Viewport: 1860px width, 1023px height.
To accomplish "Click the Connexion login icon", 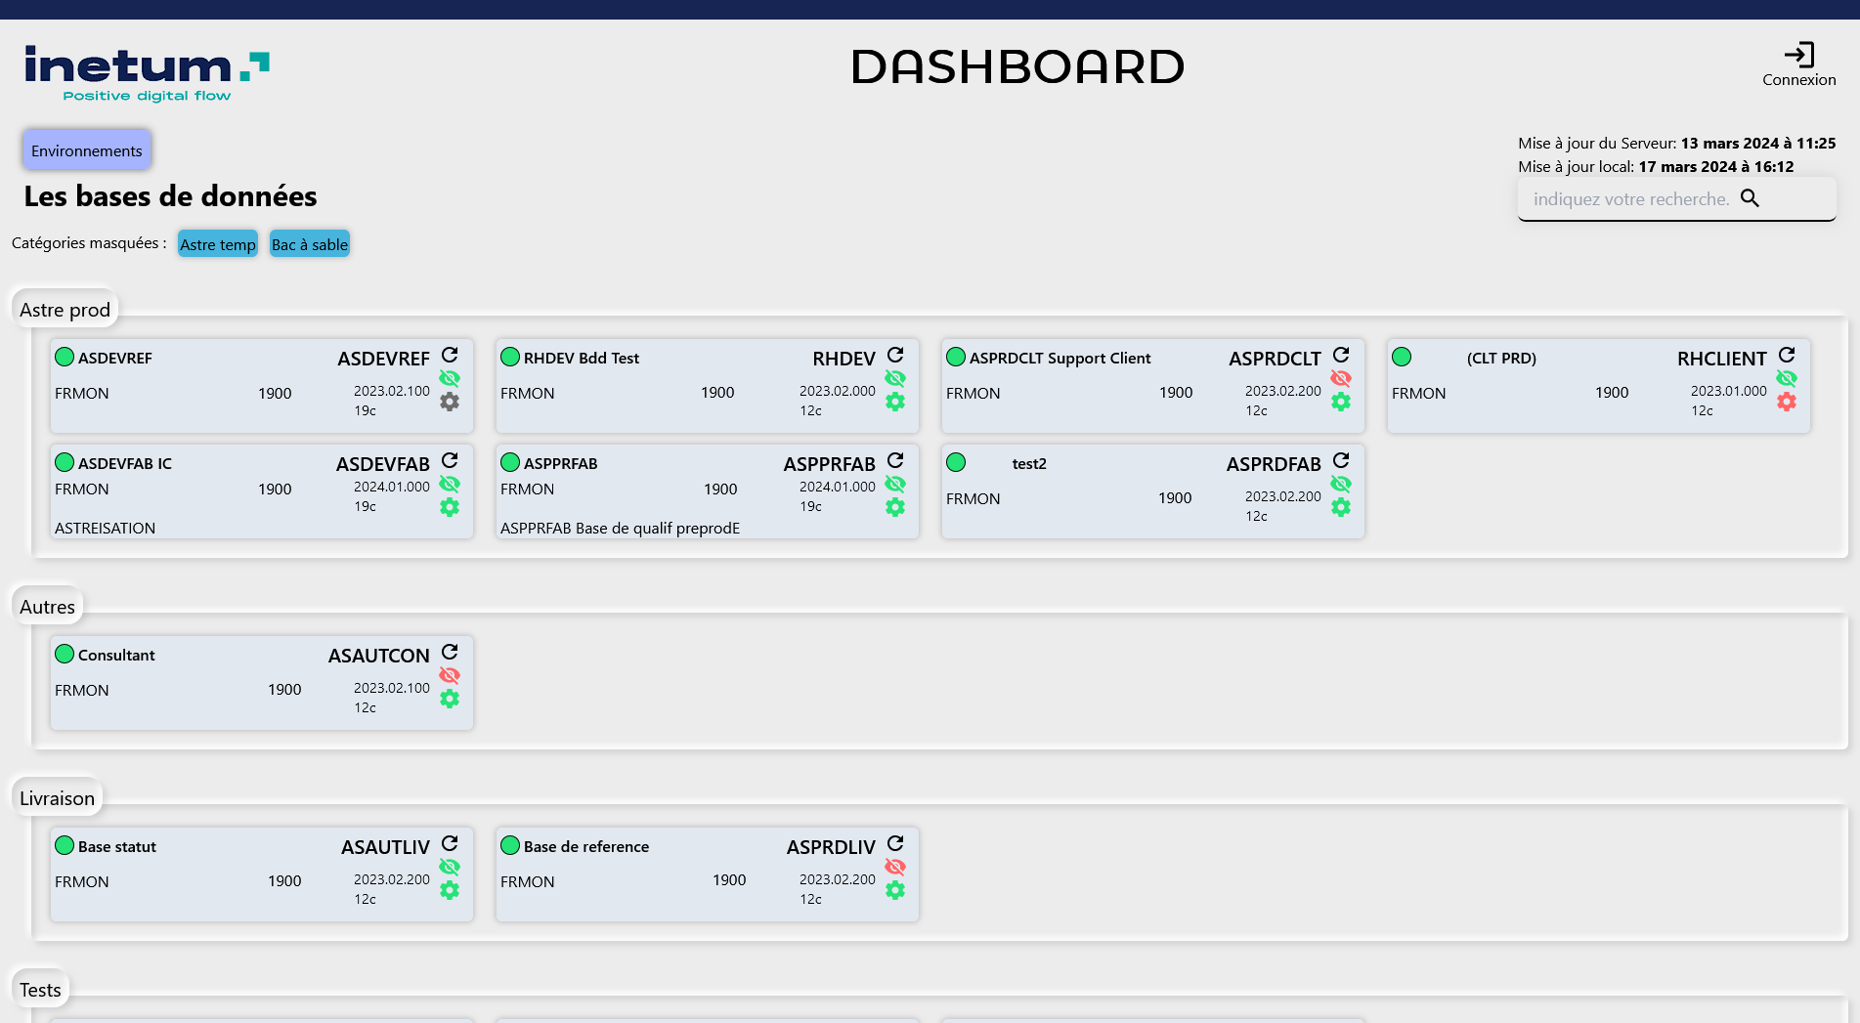I will (x=1799, y=53).
